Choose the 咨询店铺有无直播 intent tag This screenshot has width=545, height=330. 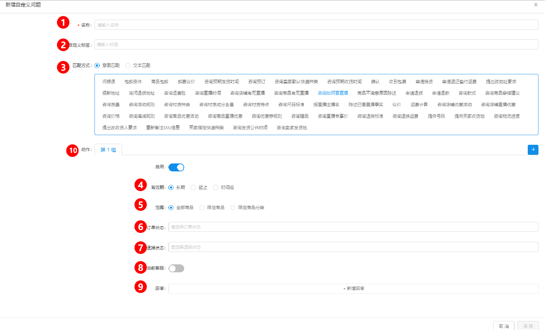click(x=248, y=93)
